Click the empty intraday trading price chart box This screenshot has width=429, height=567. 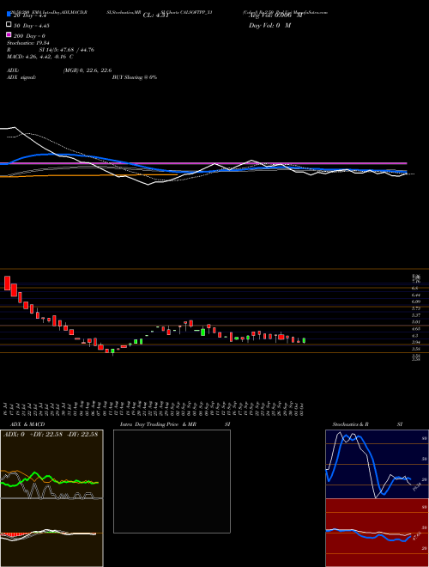pyautogui.click(x=172, y=481)
